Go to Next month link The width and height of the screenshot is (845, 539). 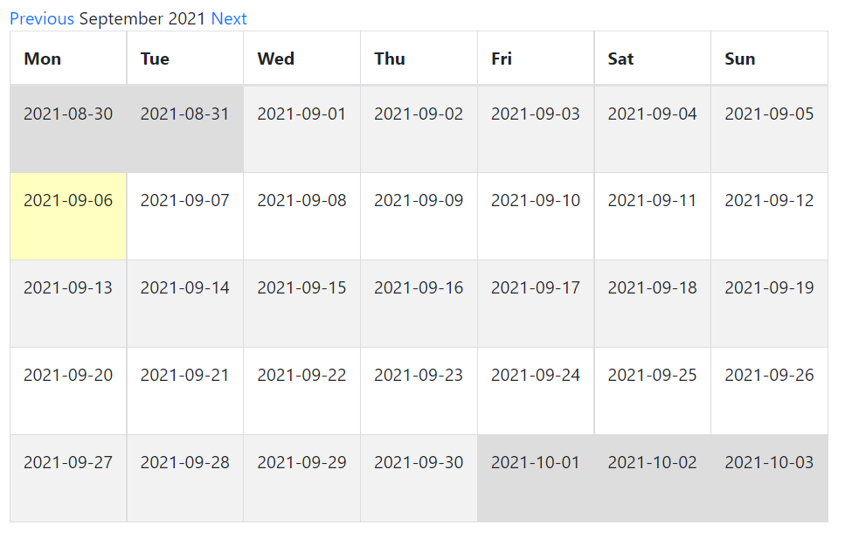229,18
